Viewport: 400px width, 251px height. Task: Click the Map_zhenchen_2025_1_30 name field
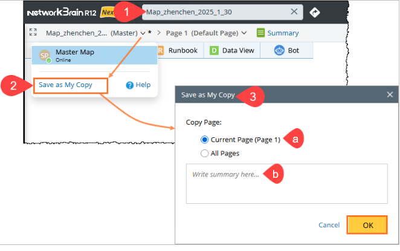click(222, 12)
